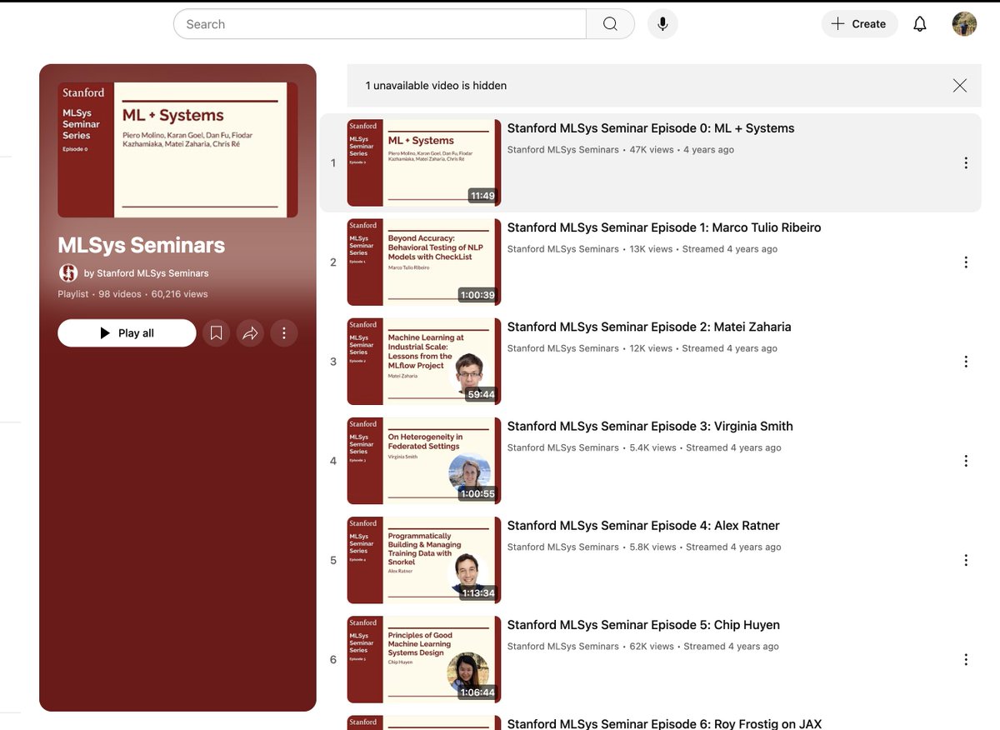The height and width of the screenshot is (730, 1000).
Task: Open notifications via the bell icon
Action: 919,23
